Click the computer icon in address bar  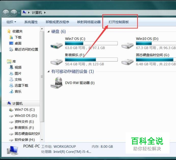24,12
